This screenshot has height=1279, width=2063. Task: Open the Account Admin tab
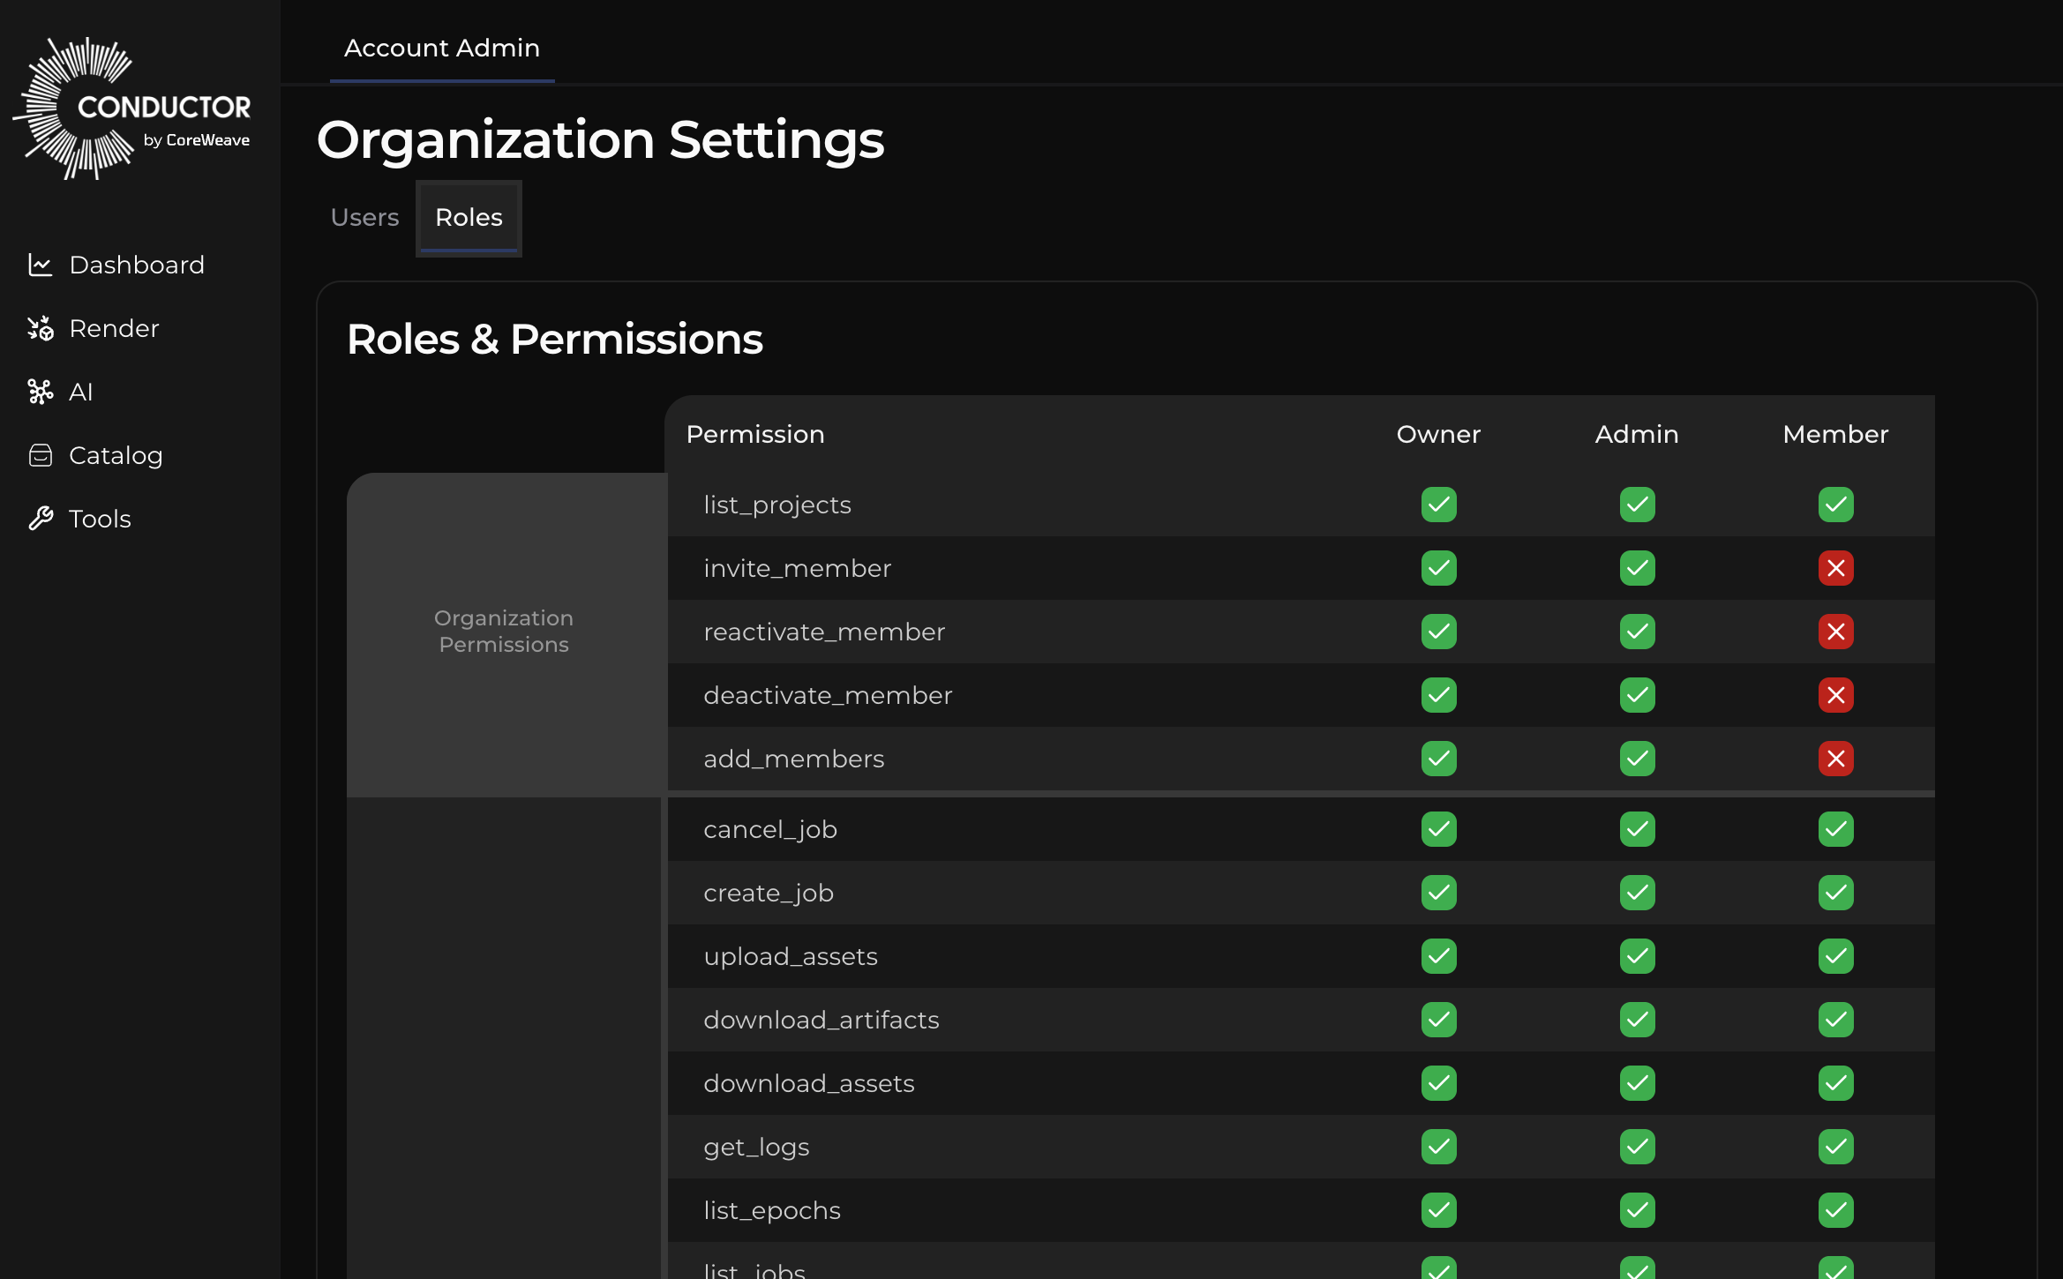[x=441, y=48]
